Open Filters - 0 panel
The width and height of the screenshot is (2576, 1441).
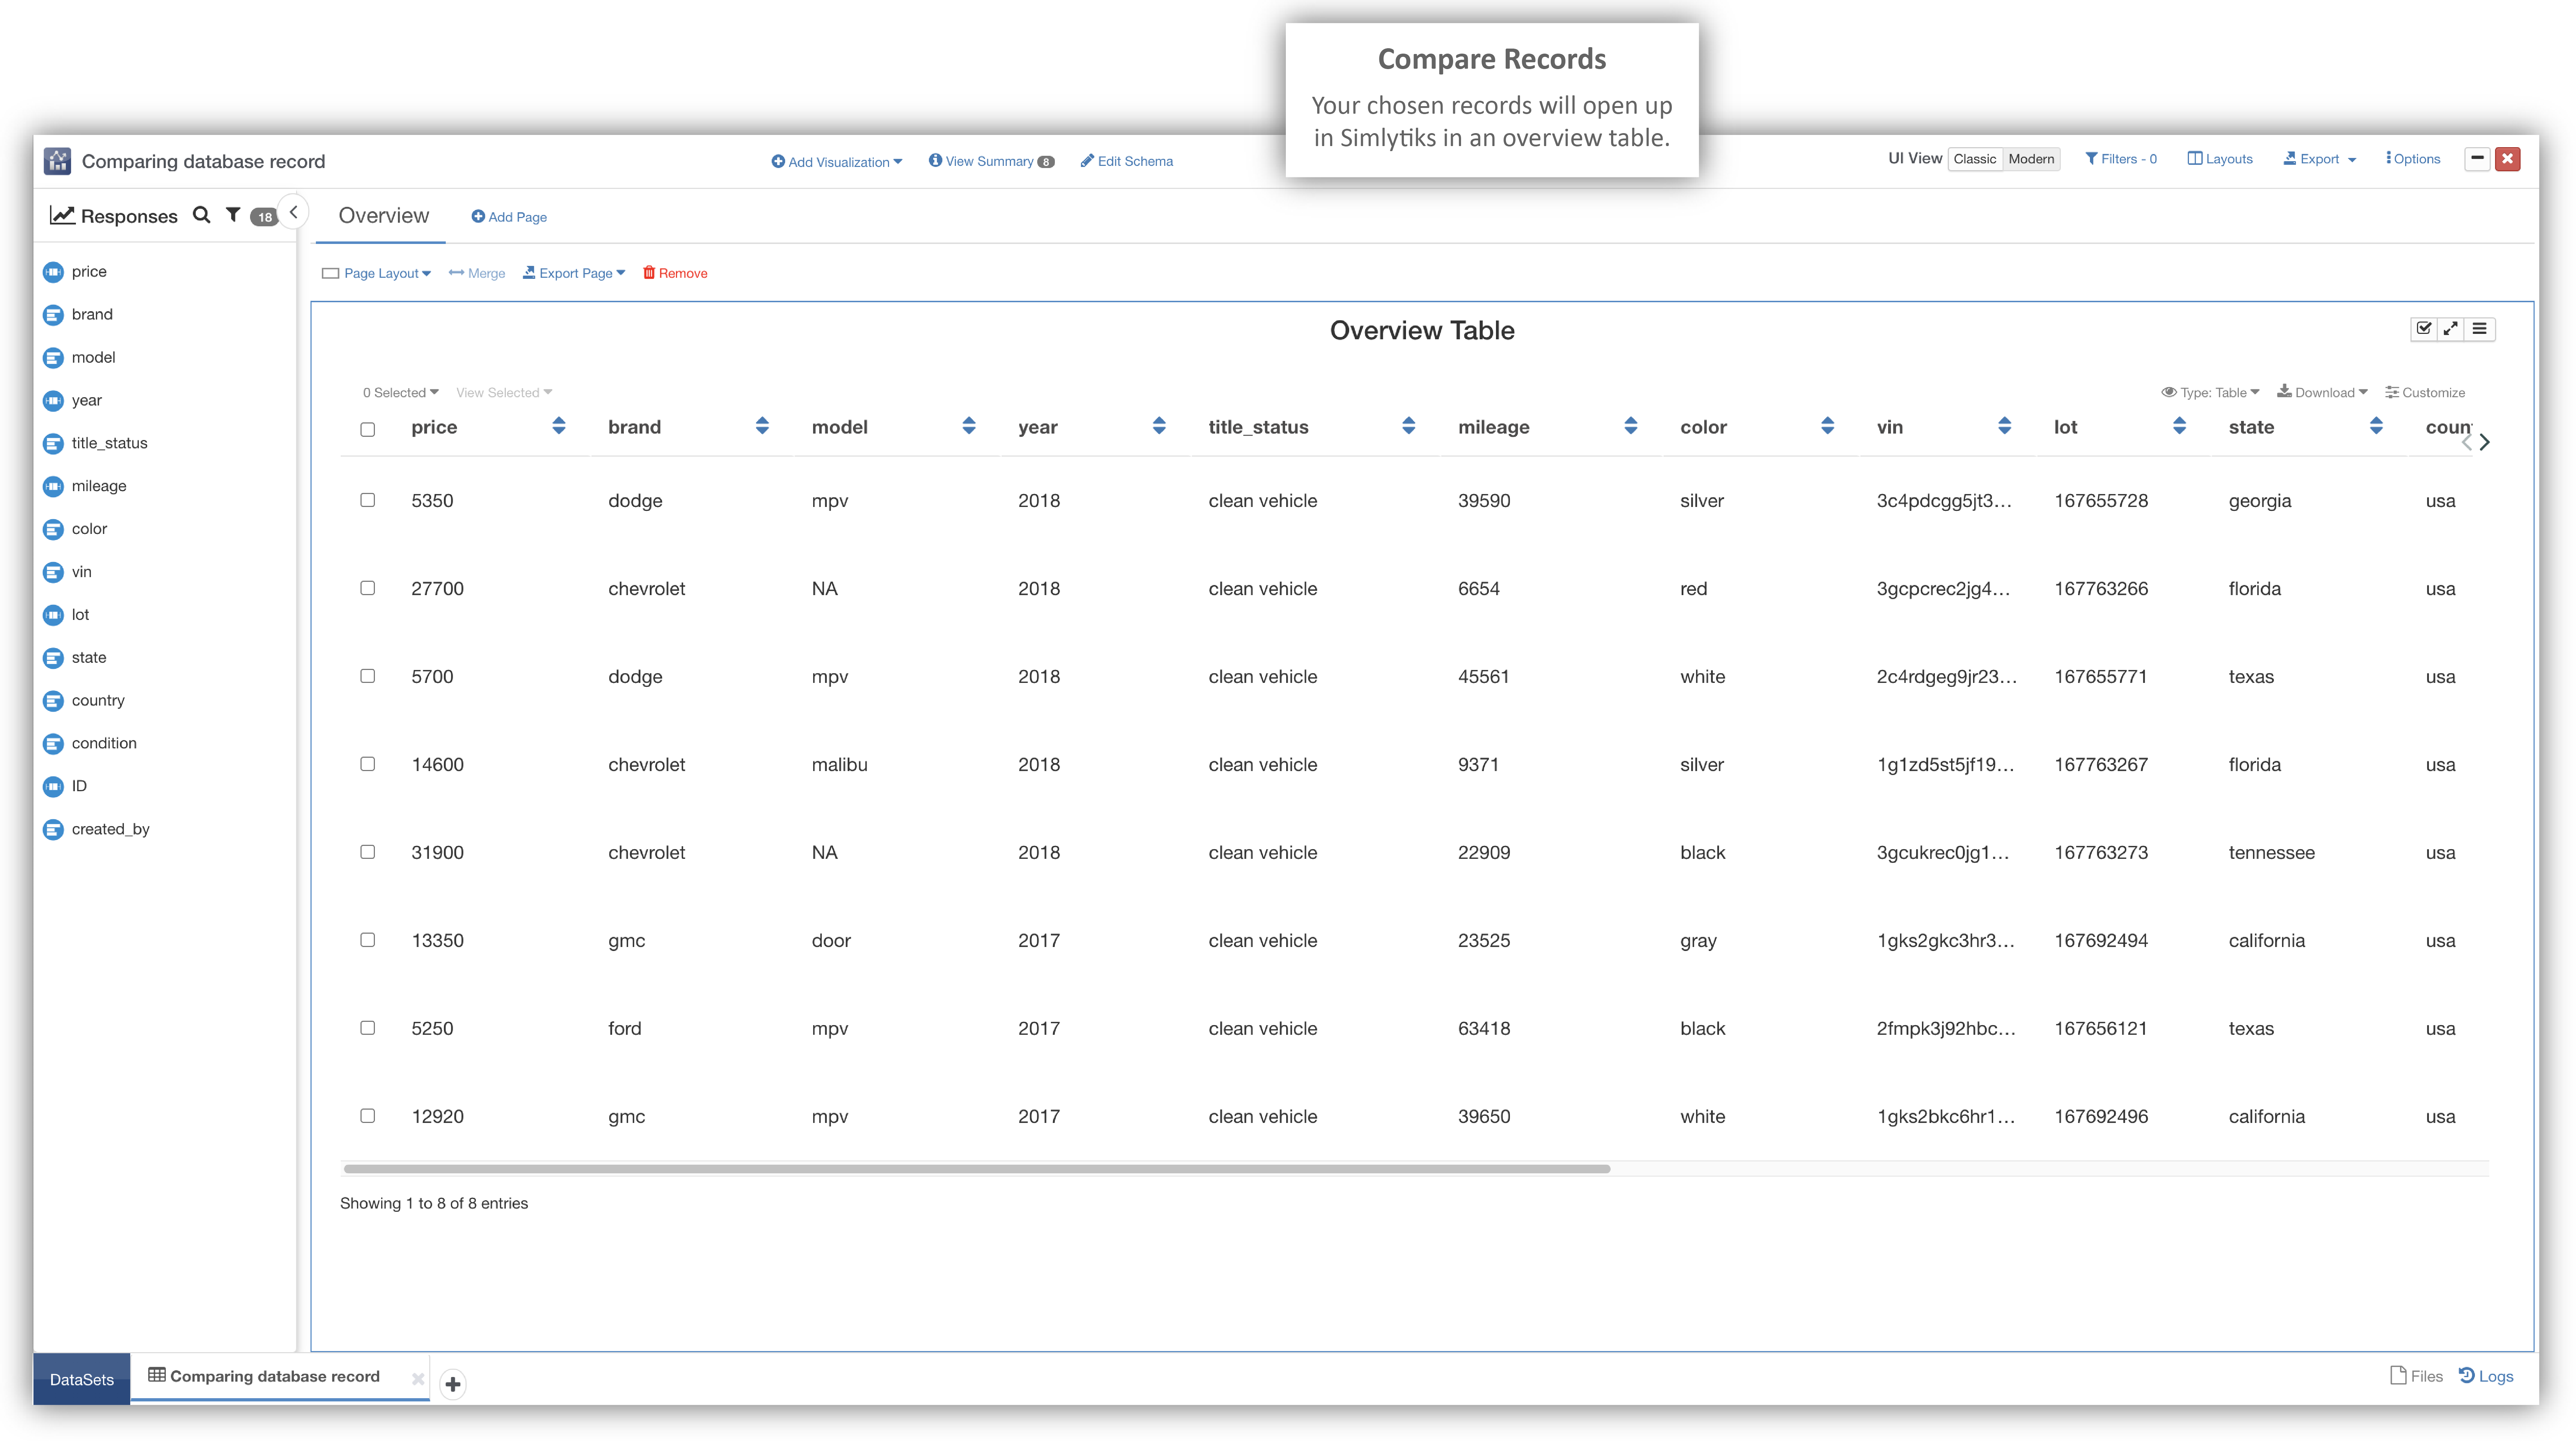tap(2120, 159)
